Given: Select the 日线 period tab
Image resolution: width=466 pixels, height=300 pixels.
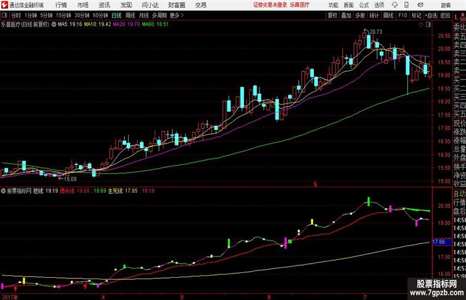Looking at the screenshot, I should (x=116, y=15).
